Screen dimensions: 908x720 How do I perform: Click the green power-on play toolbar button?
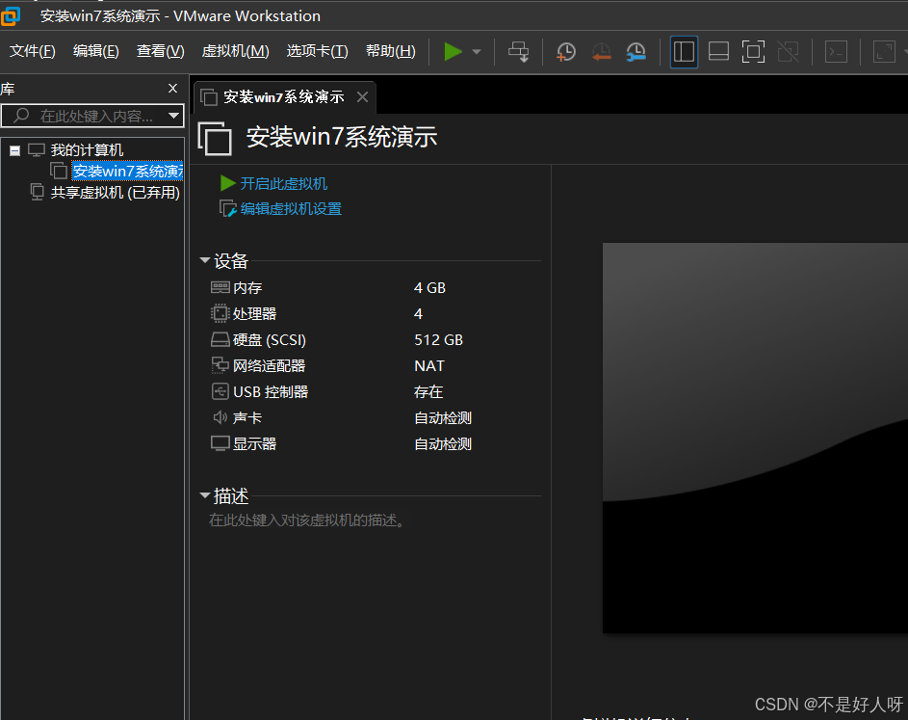453,52
